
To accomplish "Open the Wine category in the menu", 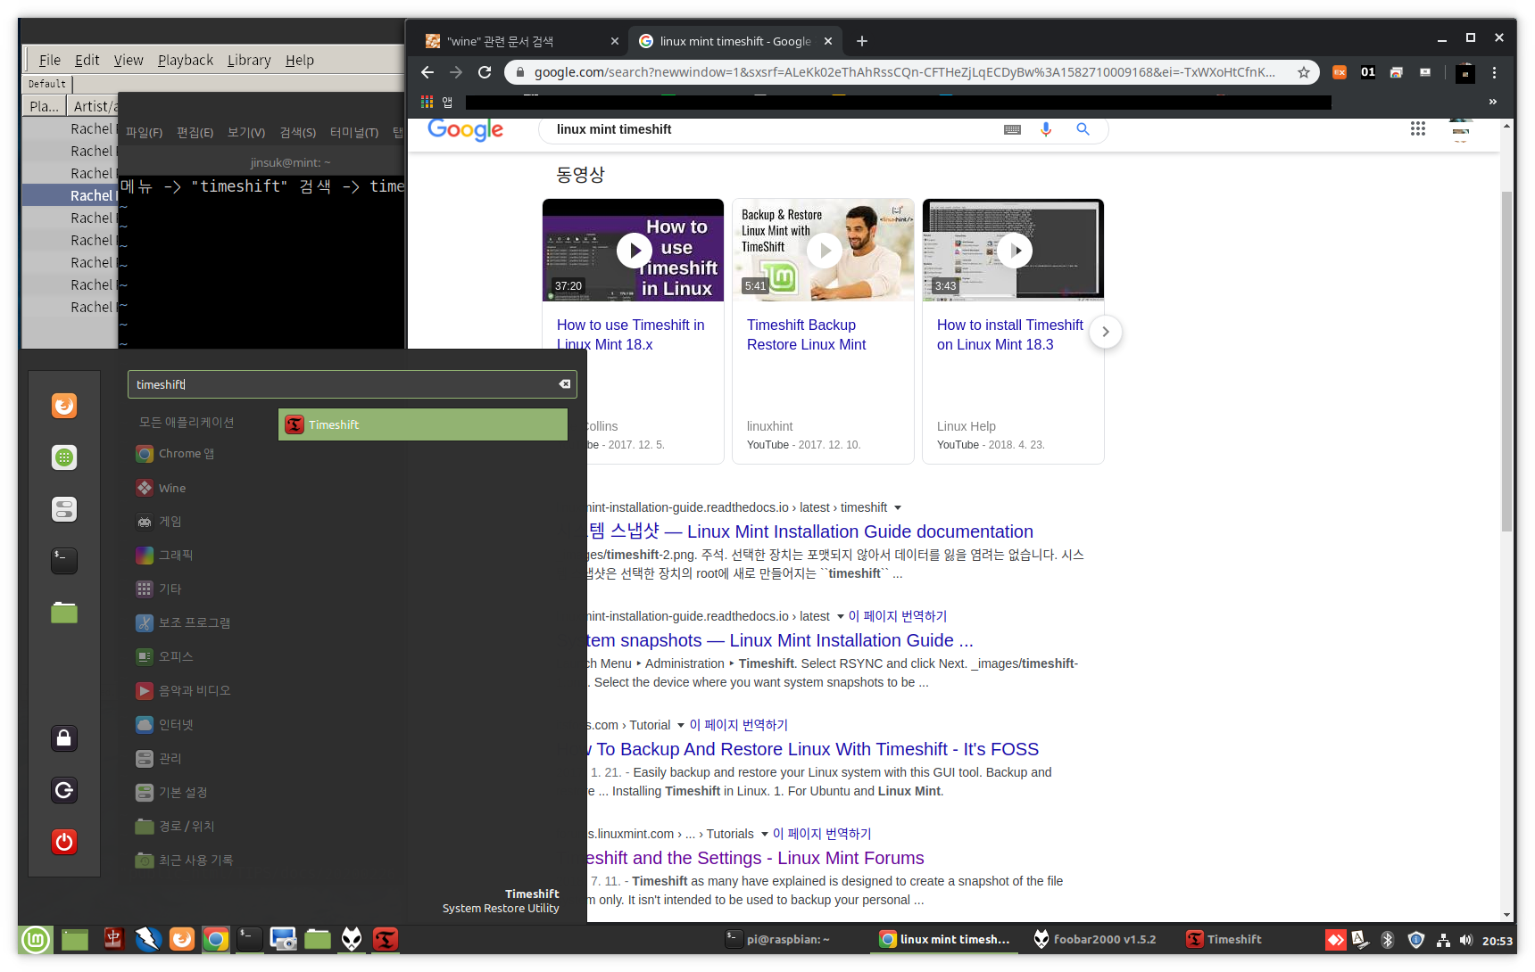I will tap(161, 488).
